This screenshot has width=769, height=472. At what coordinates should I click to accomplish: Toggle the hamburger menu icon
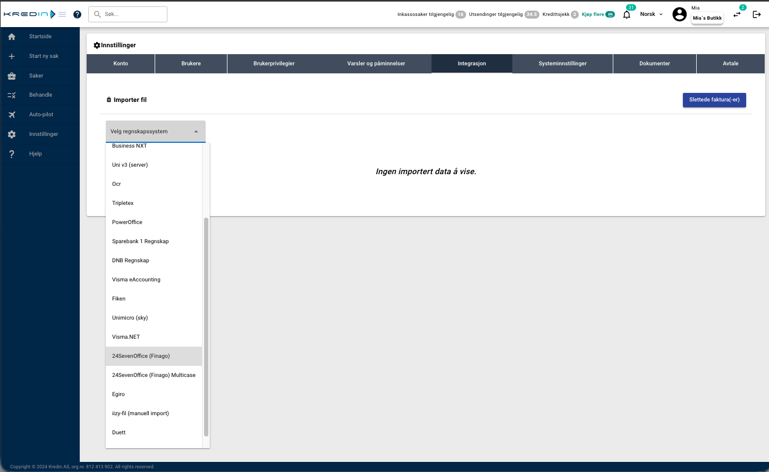pyautogui.click(x=62, y=14)
